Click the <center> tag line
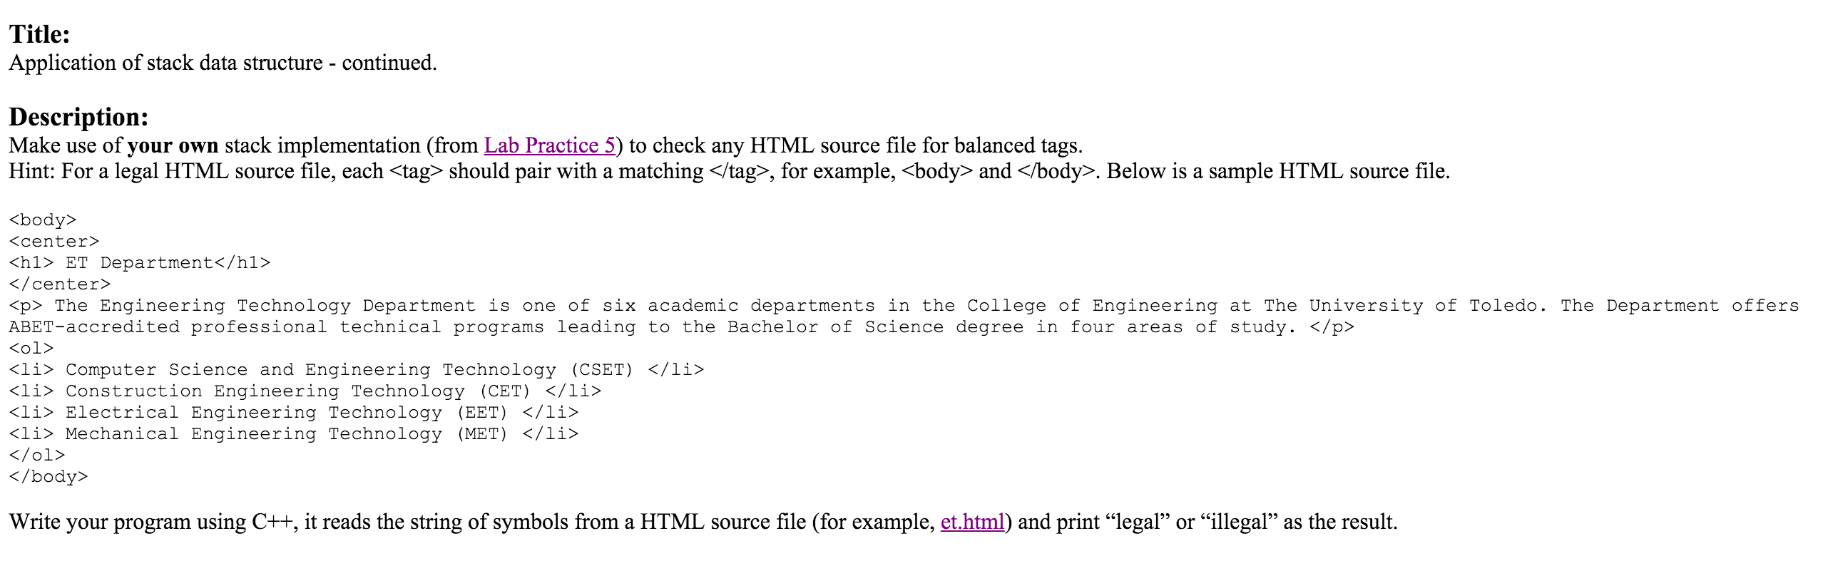 54,242
